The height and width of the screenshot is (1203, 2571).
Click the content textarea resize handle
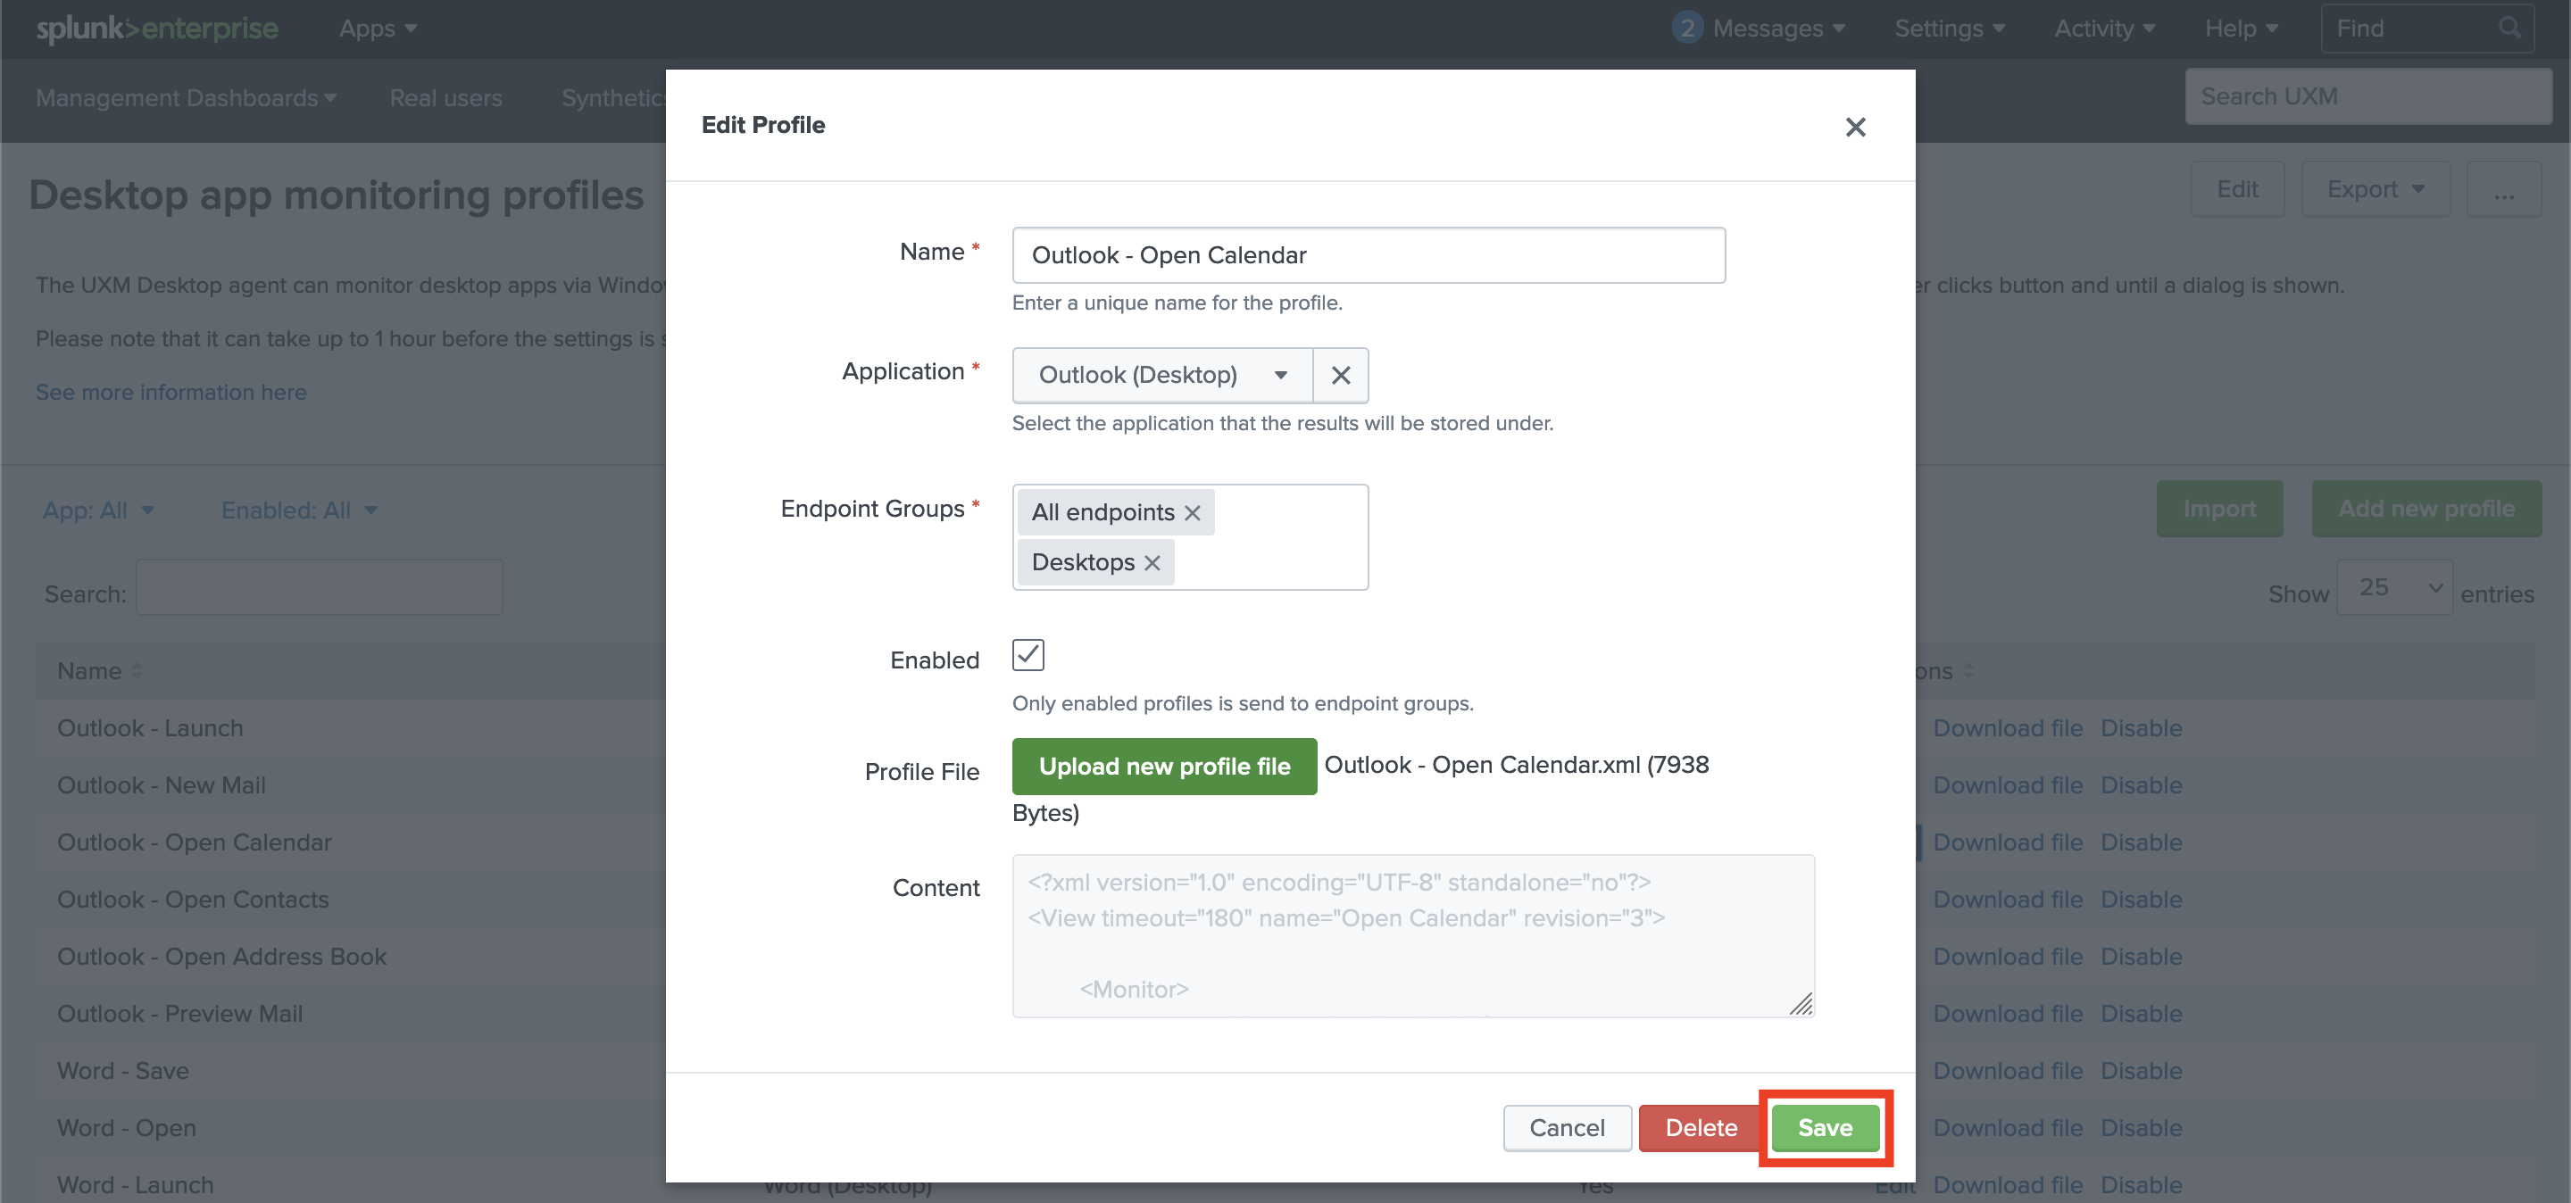[x=1800, y=1003]
